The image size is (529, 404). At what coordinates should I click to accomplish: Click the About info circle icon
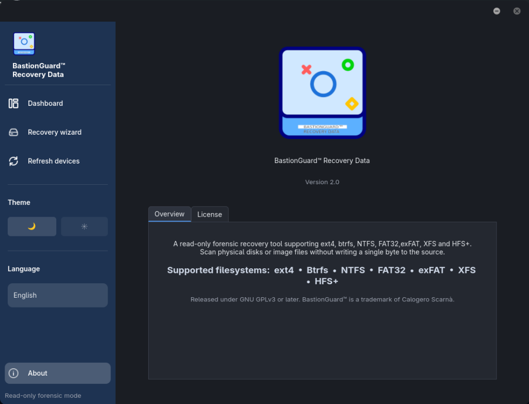[13, 373]
